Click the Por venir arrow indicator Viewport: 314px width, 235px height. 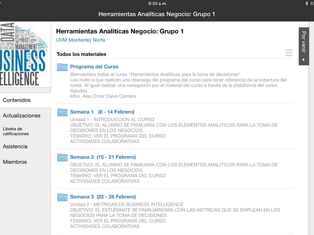pyautogui.click(x=304, y=60)
